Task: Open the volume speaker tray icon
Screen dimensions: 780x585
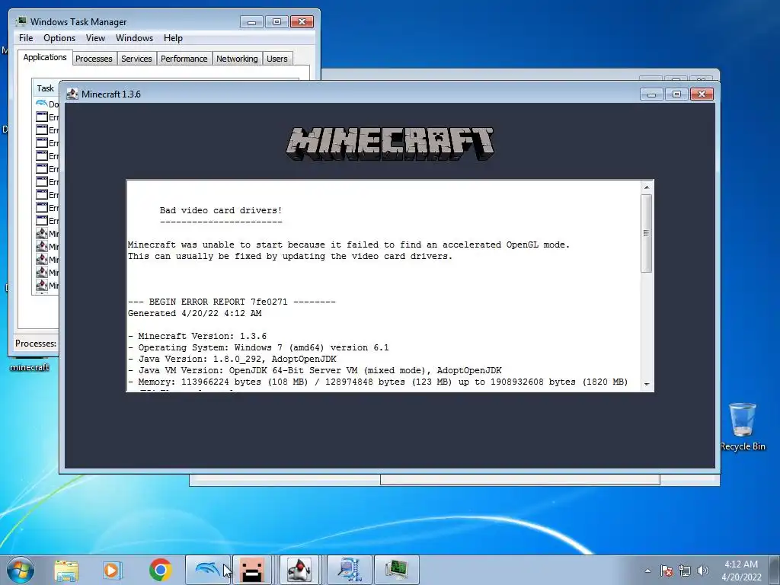Action: [702, 571]
